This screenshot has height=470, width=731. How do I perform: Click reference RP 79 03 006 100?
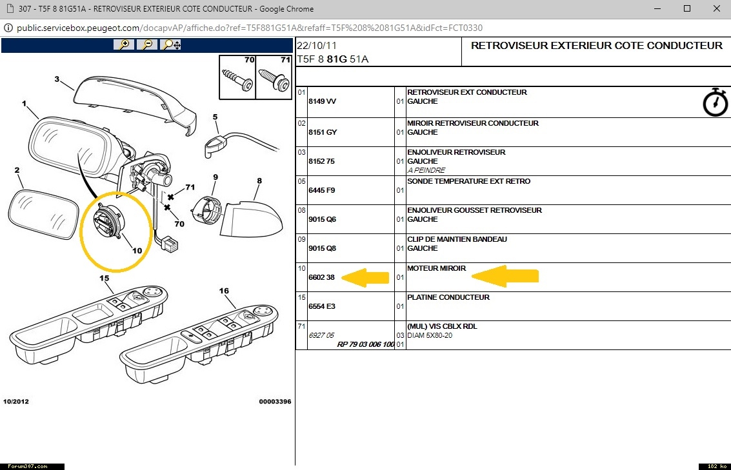click(x=365, y=344)
